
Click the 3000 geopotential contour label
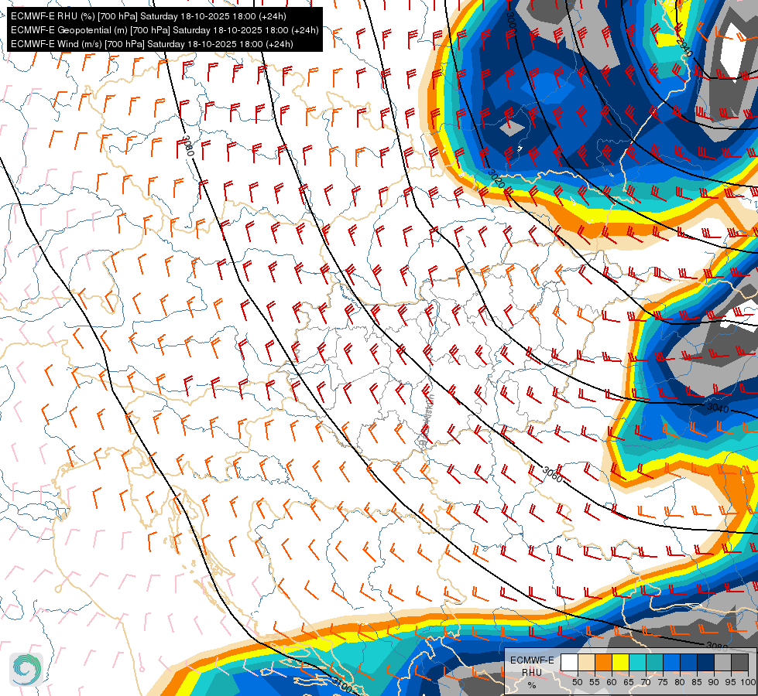click(x=512, y=22)
